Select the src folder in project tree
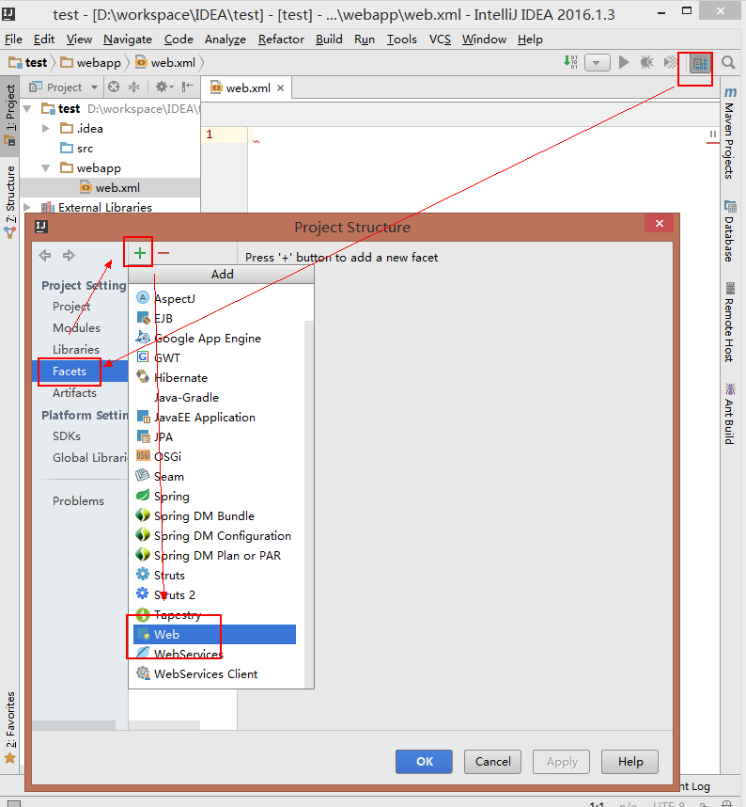Image resolution: width=746 pixels, height=807 pixels. coord(77,149)
